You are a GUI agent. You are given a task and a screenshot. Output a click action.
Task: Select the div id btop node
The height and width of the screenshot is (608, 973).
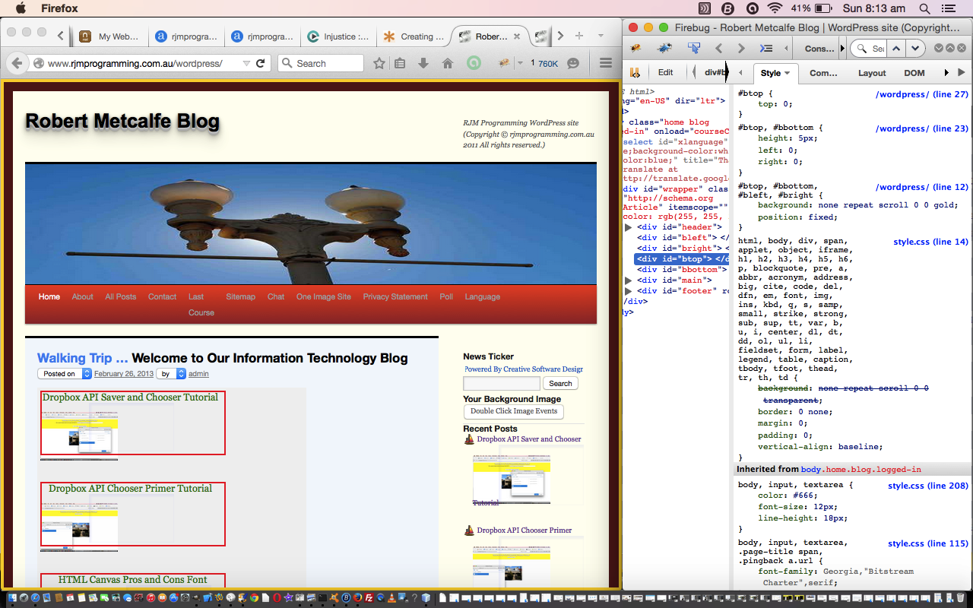pos(681,259)
